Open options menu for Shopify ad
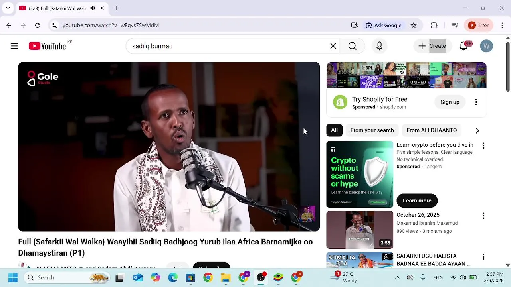511x287 pixels. (x=476, y=102)
